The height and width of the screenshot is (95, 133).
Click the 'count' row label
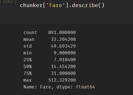30,33
